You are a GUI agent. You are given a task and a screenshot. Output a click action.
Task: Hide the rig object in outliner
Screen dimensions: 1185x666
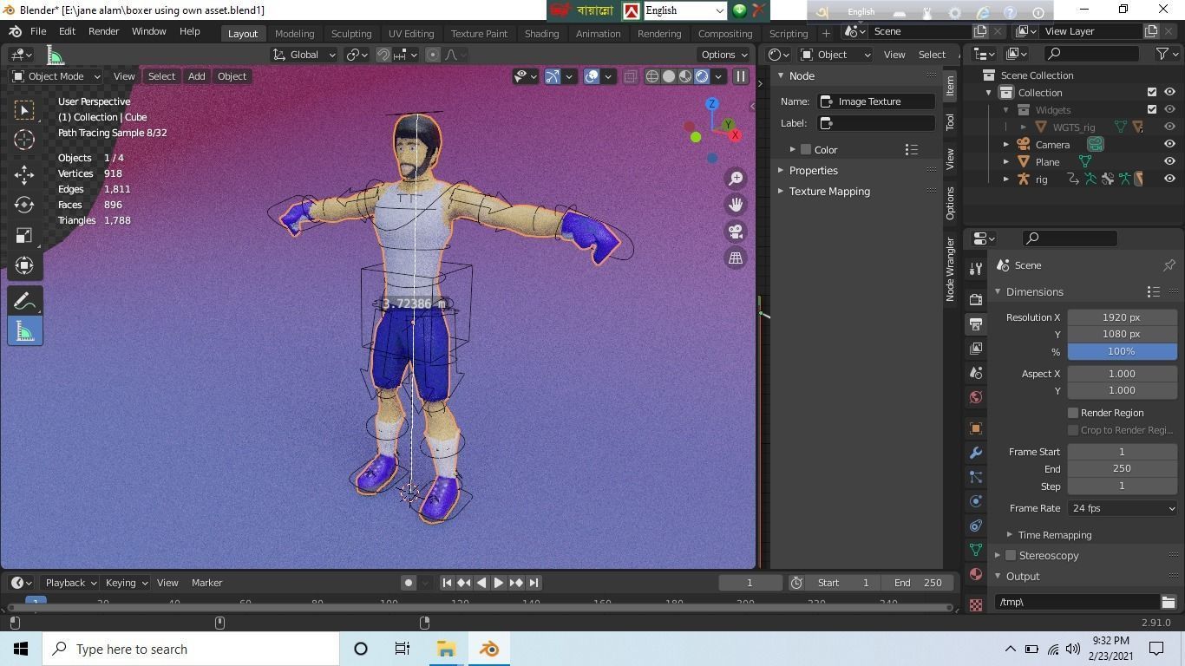[1169, 180]
